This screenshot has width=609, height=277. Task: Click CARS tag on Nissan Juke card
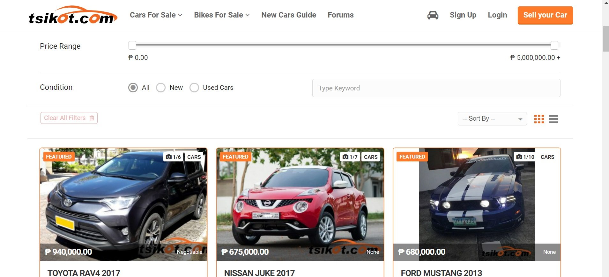click(x=371, y=157)
